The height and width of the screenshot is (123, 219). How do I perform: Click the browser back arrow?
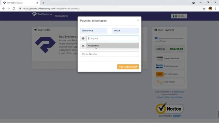[x=3, y=9]
